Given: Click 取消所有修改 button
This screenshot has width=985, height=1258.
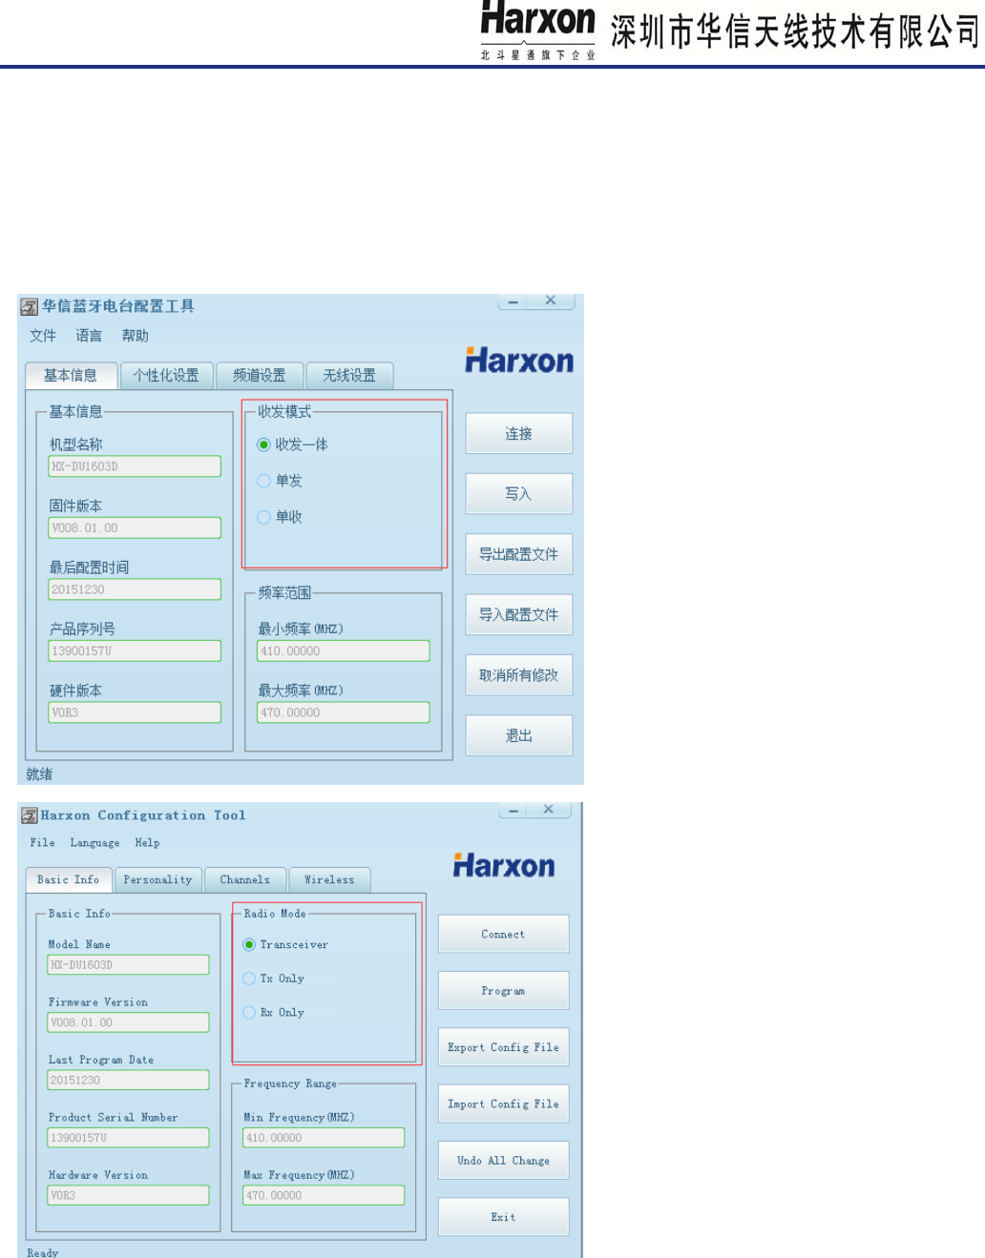Looking at the screenshot, I should pos(519,675).
